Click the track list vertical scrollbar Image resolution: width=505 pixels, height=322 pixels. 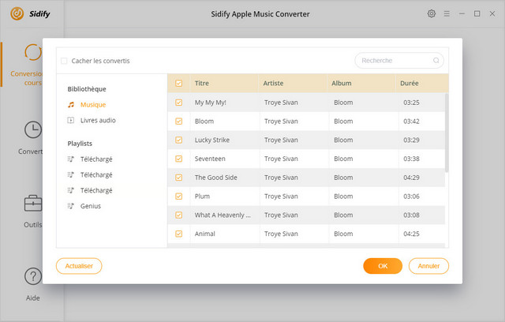click(x=447, y=132)
